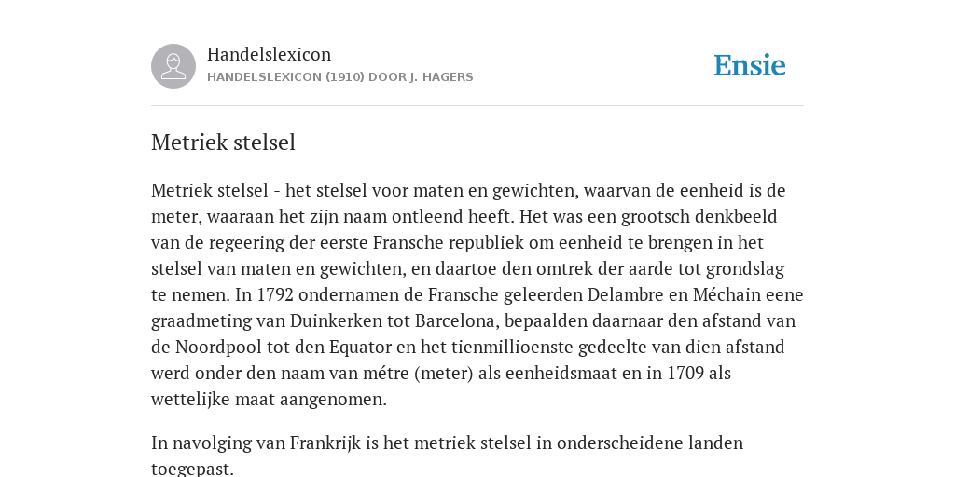Click the word Noordpool in the text

point(217,347)
